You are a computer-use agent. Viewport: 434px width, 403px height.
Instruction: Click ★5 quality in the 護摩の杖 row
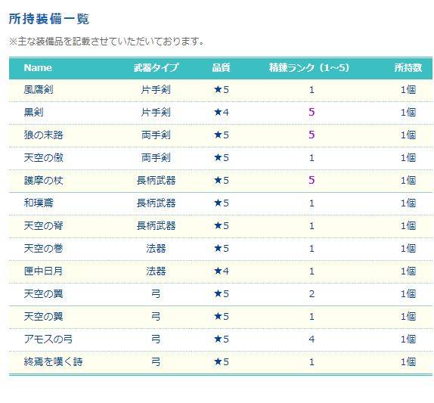tap(221, 181)
